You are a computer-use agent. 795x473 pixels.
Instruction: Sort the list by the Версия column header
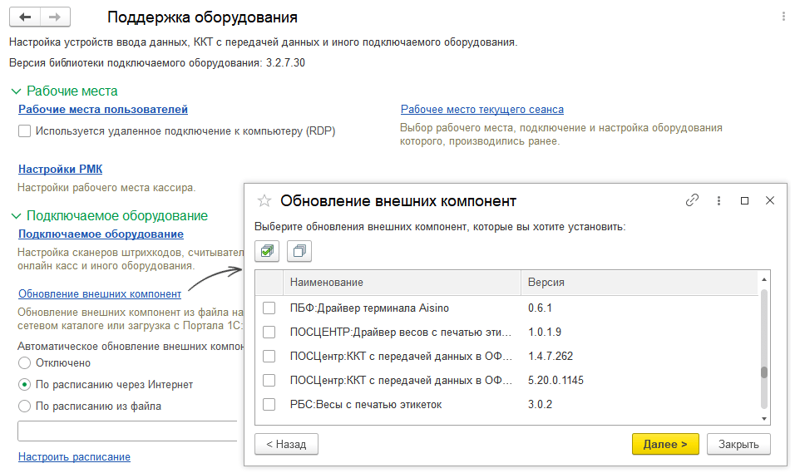[x=546, y=283]
